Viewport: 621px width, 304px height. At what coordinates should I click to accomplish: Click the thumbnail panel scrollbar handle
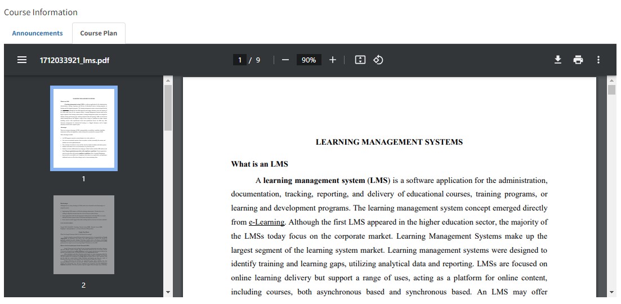point(168,108)
